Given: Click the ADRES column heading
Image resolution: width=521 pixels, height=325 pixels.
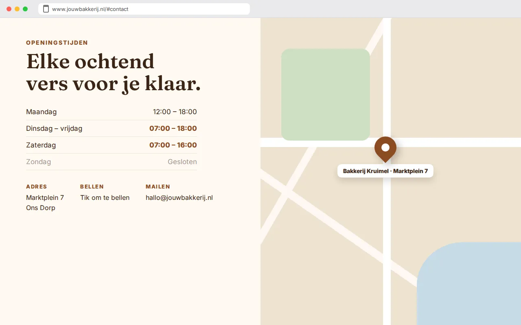Looking at the screenshot, I should [x=37, y=187].
